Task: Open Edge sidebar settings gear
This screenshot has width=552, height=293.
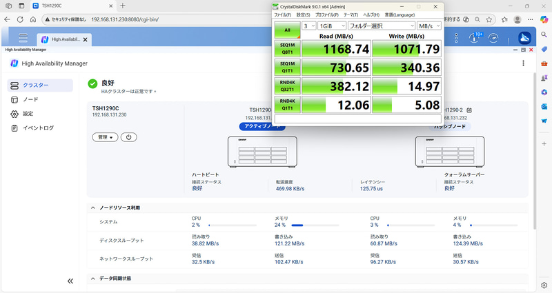Action: [x=544, y=285]
